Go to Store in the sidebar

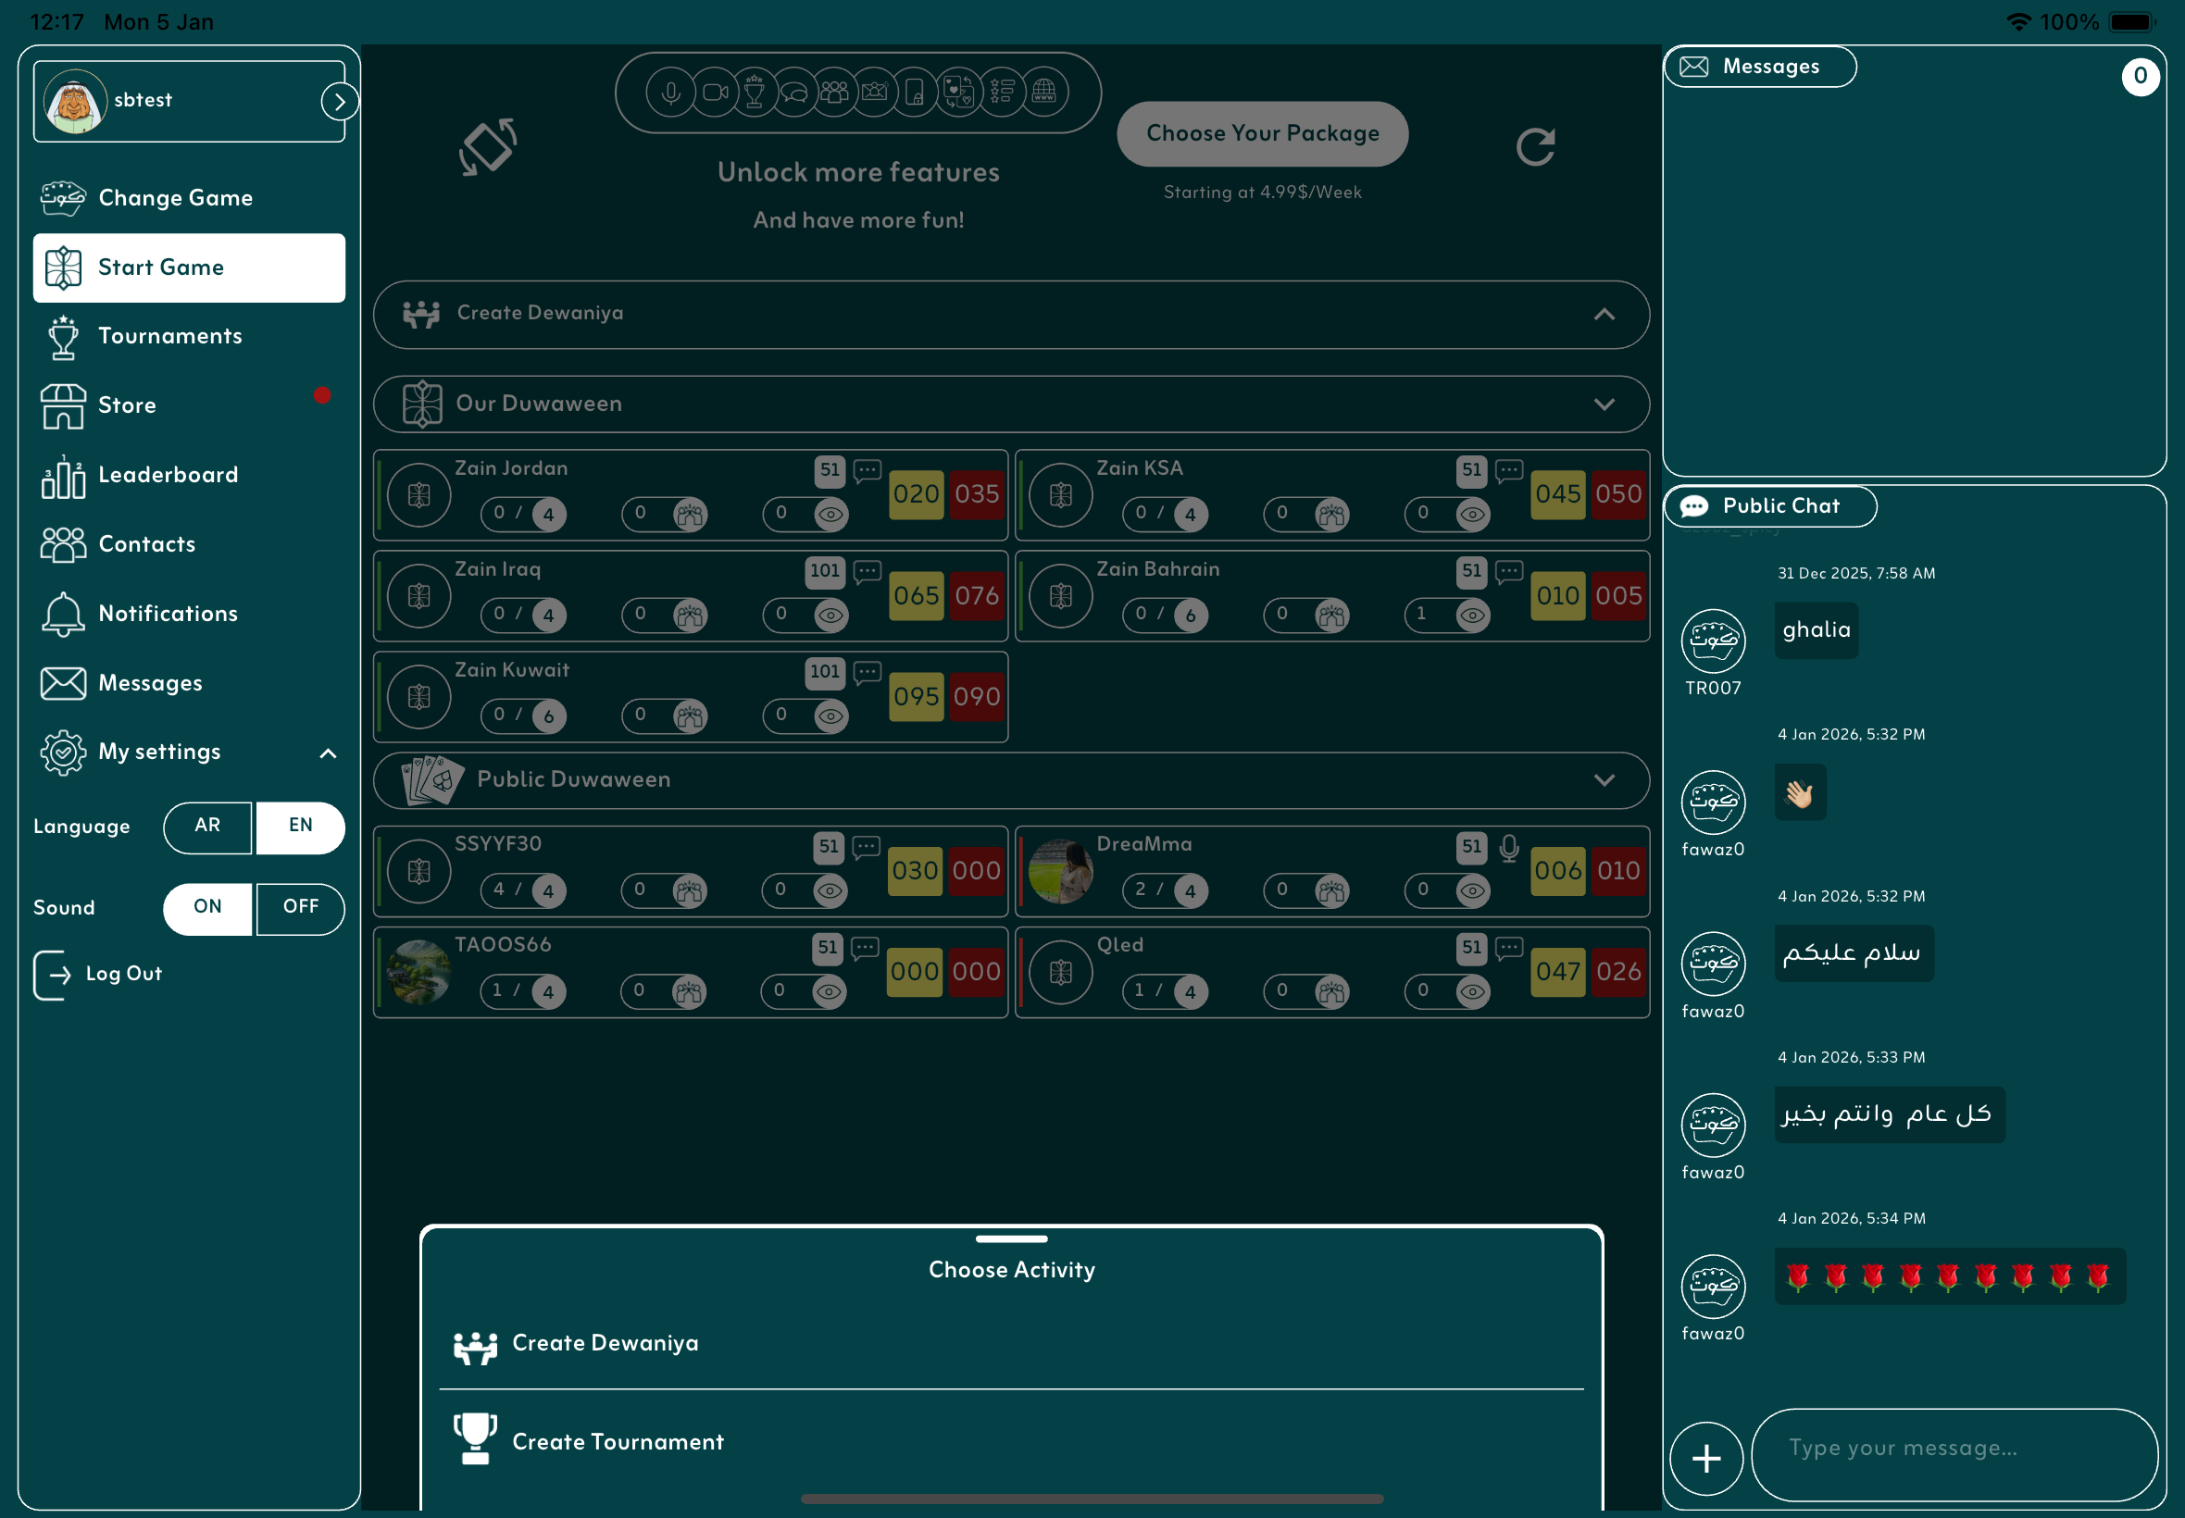127,405
